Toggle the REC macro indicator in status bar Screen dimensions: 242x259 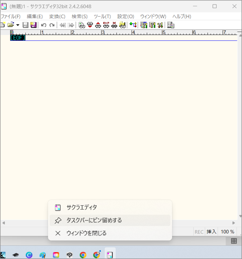point(199,232)
